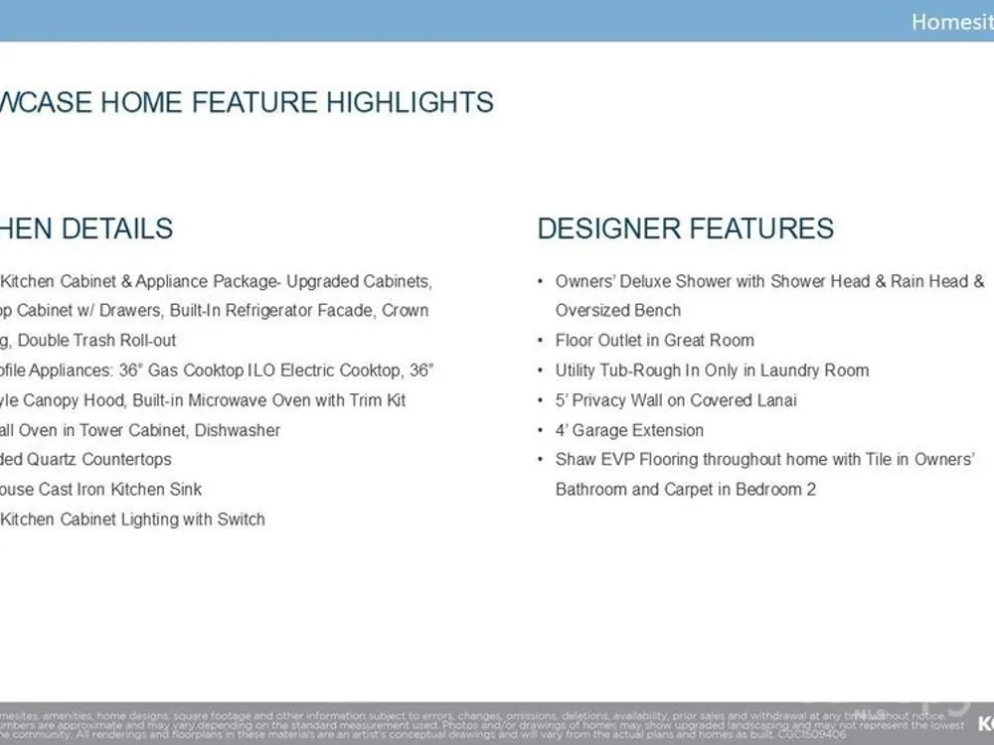Click the KB logo in the footer corner
Image resolution: width=994 pixels, height=745 pixels.
[x=985, y=722]
